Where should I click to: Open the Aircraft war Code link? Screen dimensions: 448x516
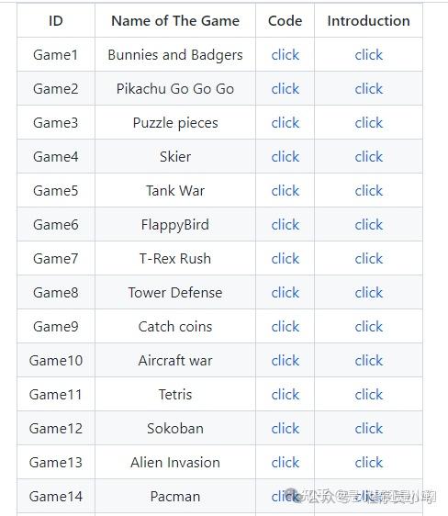[x=285, y=360]
